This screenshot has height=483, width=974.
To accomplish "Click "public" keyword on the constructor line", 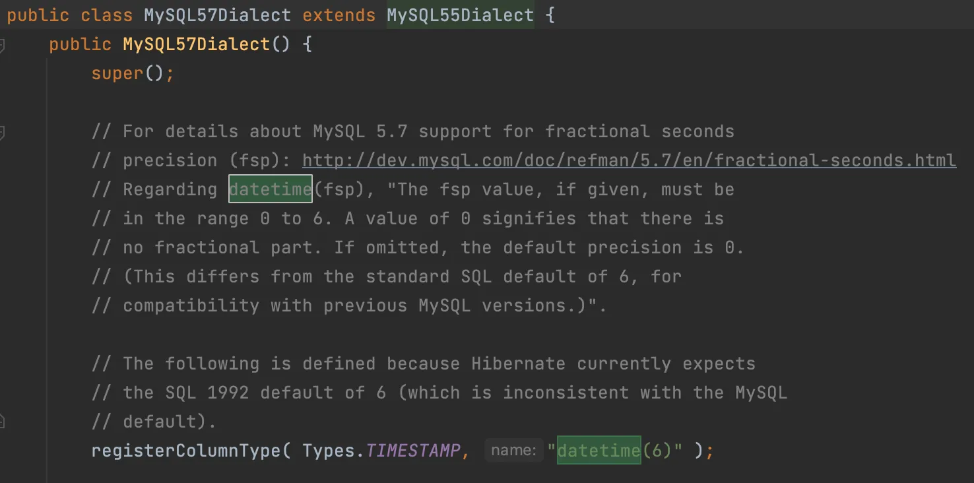I will (x=80, y=44).
